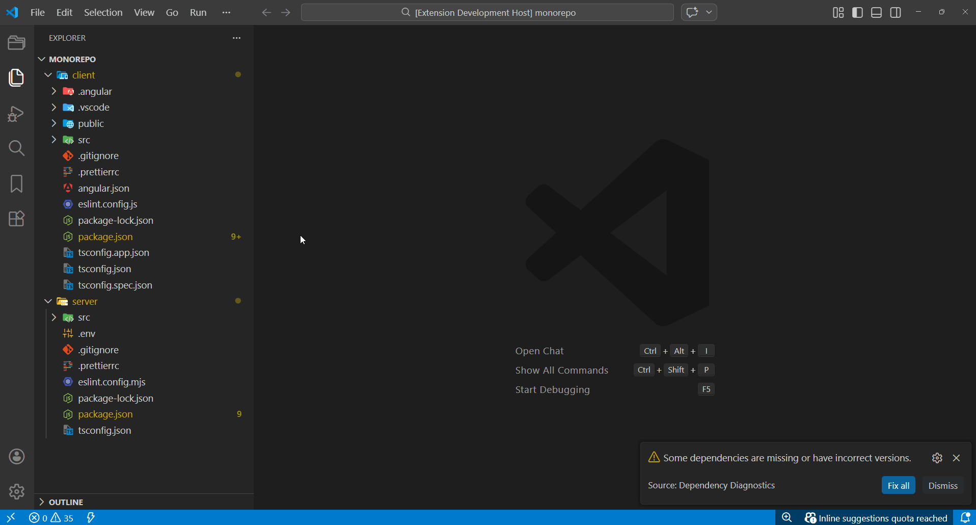Click the Fix all button
Screen dimensions: 976x525
[898, 485]
